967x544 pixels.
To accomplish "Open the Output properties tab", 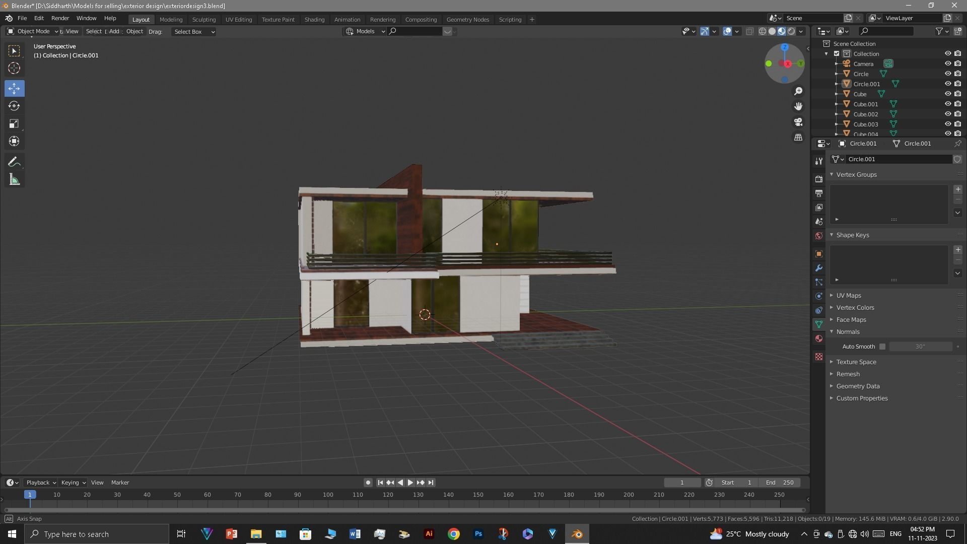I will pyautogui.click(x=819, y=193).
